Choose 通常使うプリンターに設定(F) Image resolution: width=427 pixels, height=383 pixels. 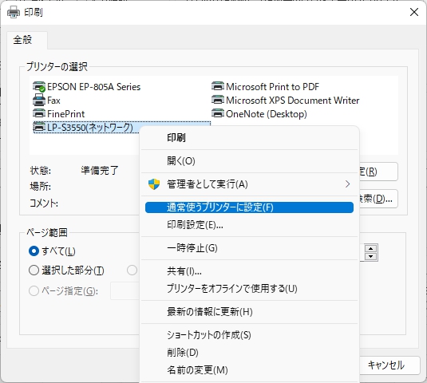coord(249,207)
